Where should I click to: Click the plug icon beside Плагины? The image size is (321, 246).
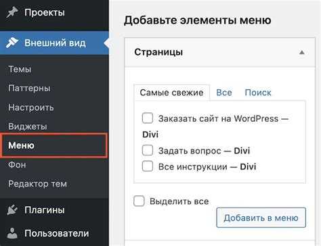click(12, 210)
